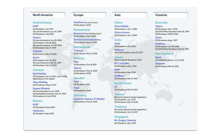Click the SoftBank carrier name
The image size is (220, 137).
119,76
